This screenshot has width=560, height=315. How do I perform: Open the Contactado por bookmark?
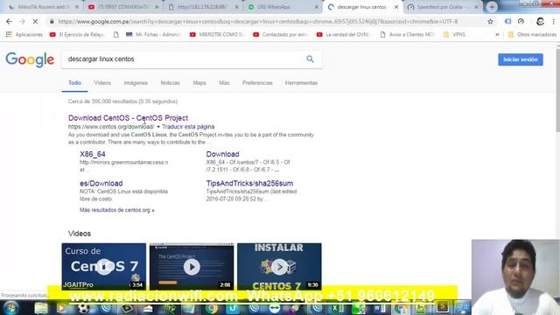tap(281, 35)
